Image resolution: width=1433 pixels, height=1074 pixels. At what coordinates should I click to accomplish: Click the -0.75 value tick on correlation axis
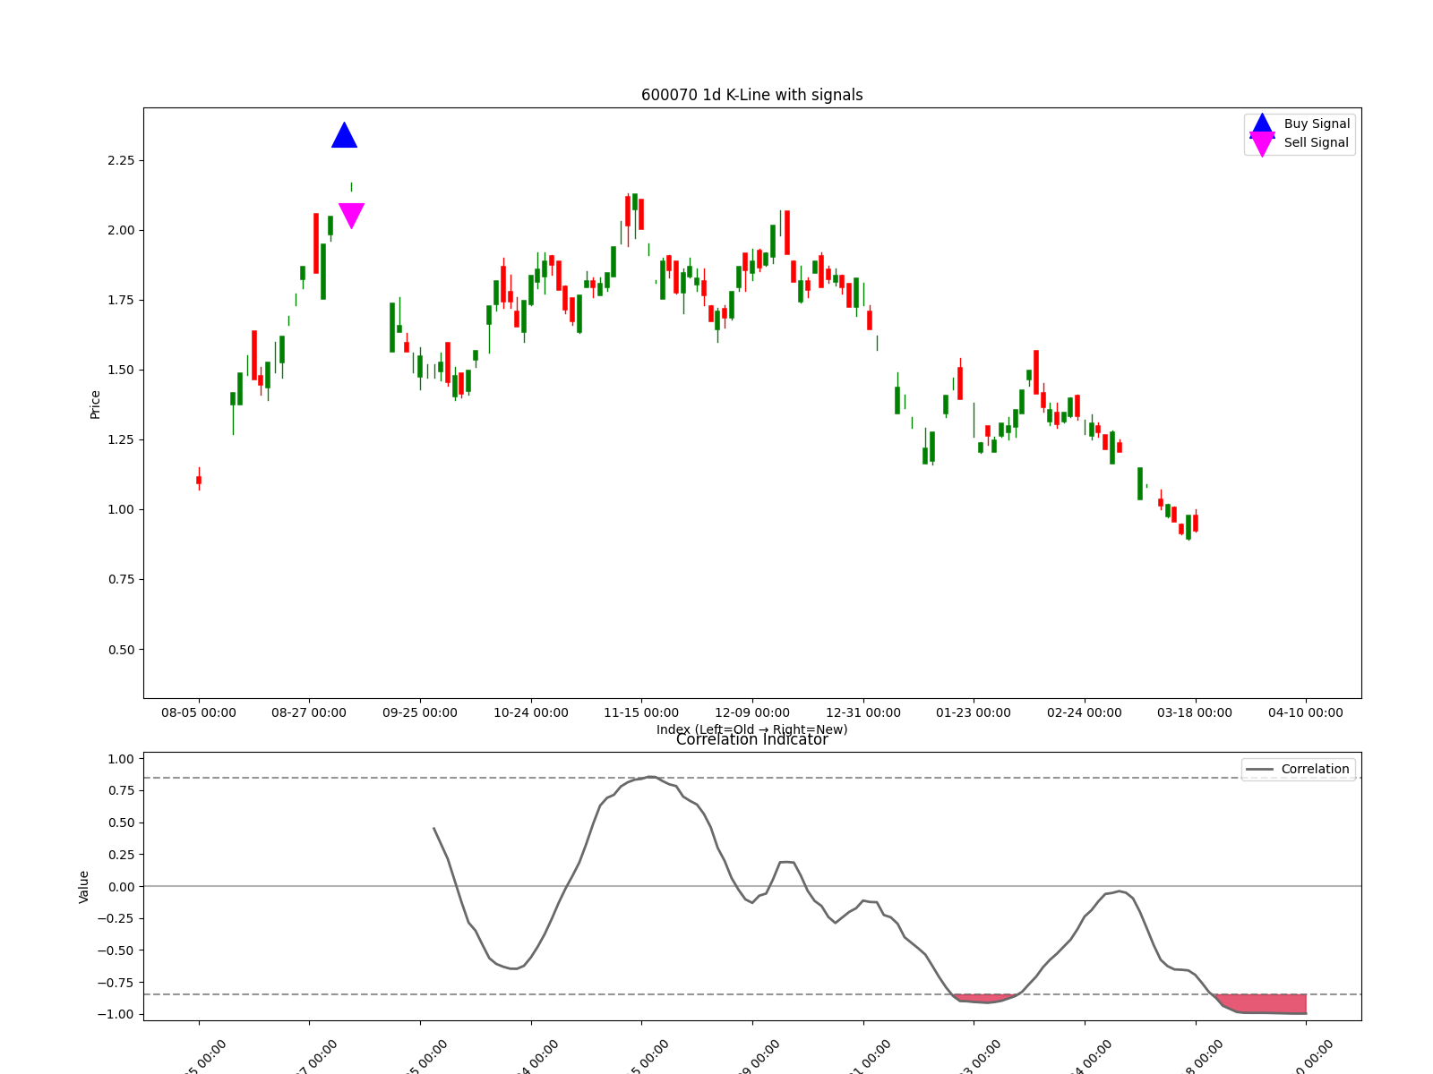116,983
